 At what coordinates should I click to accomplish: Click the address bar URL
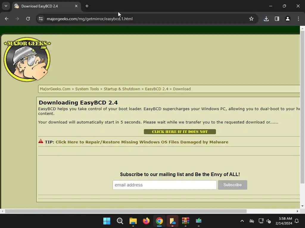pos(90,19)
